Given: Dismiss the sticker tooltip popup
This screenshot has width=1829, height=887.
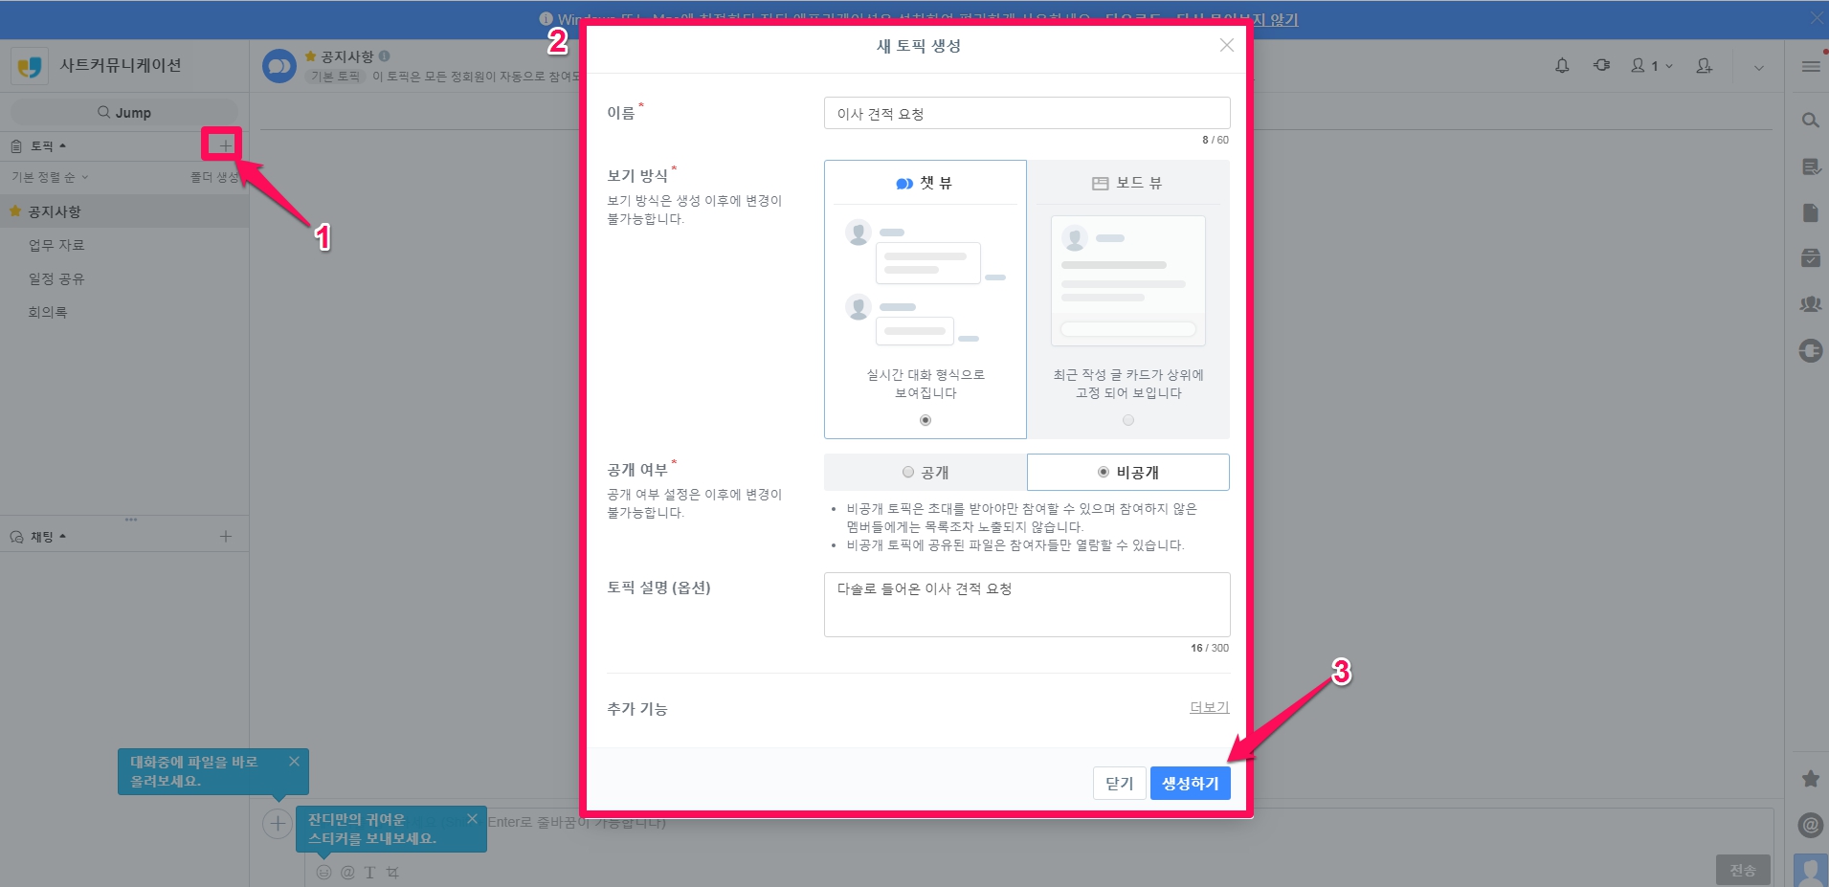Looking at the screenshot, I should pos(472,819).
